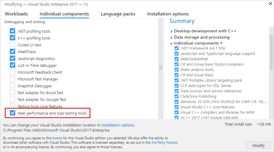Open the Language packs tab

(118, 14)
